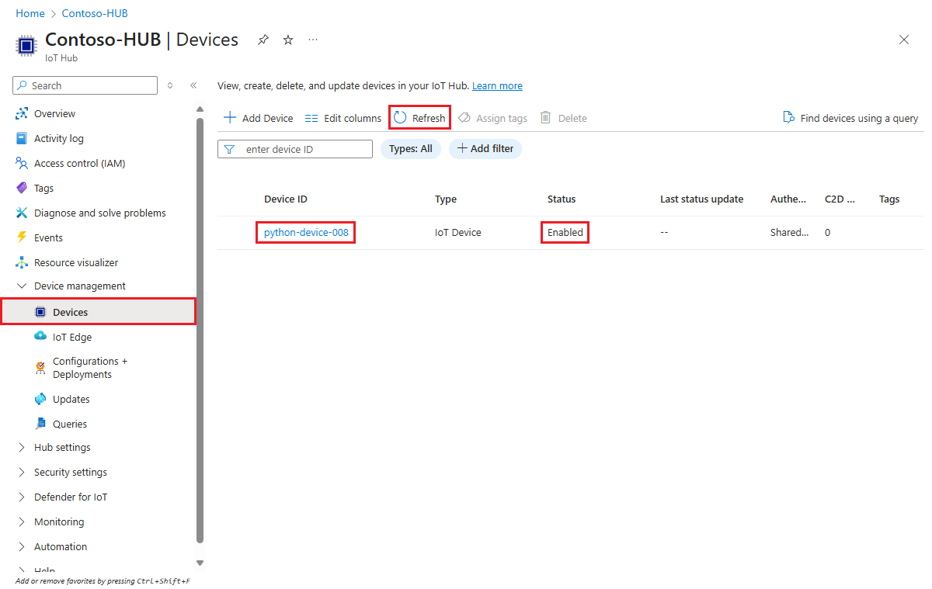Open the Updates section
The image size is (932, 589).
(x=70, y=399)
